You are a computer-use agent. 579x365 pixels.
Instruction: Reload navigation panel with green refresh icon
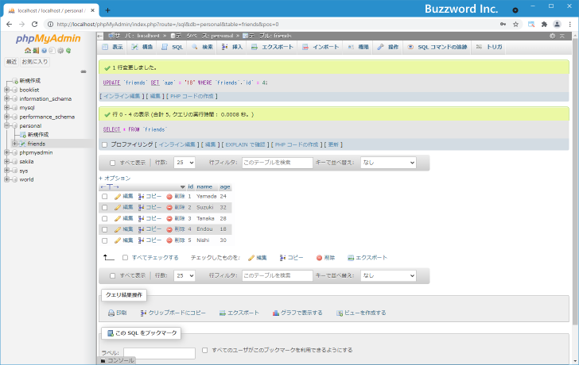tap(68, 51)
